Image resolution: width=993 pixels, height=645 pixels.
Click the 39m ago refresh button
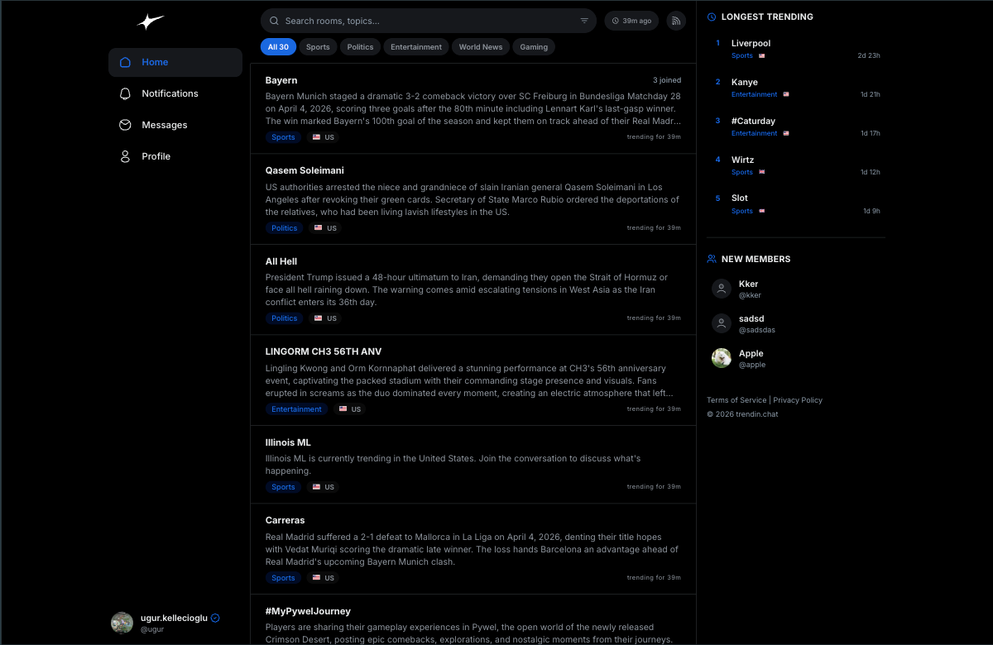pos(631,21)
